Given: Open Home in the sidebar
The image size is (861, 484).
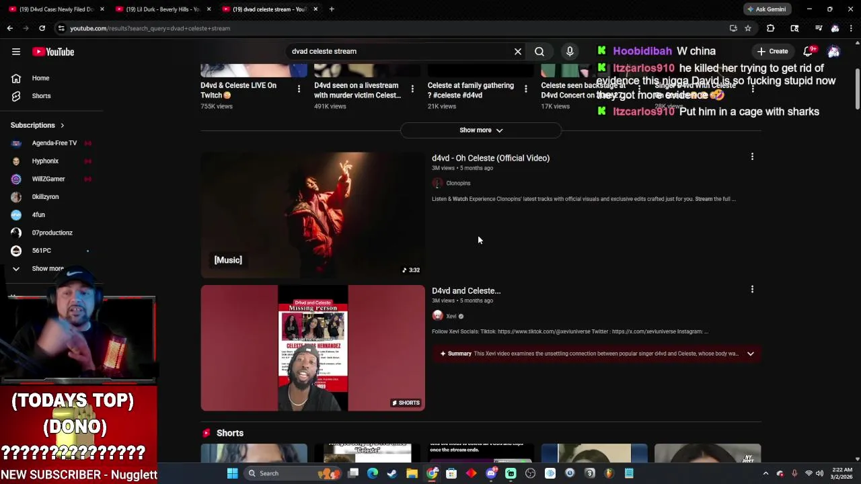Looking at the screenshot, I should [x=40, y=78].
